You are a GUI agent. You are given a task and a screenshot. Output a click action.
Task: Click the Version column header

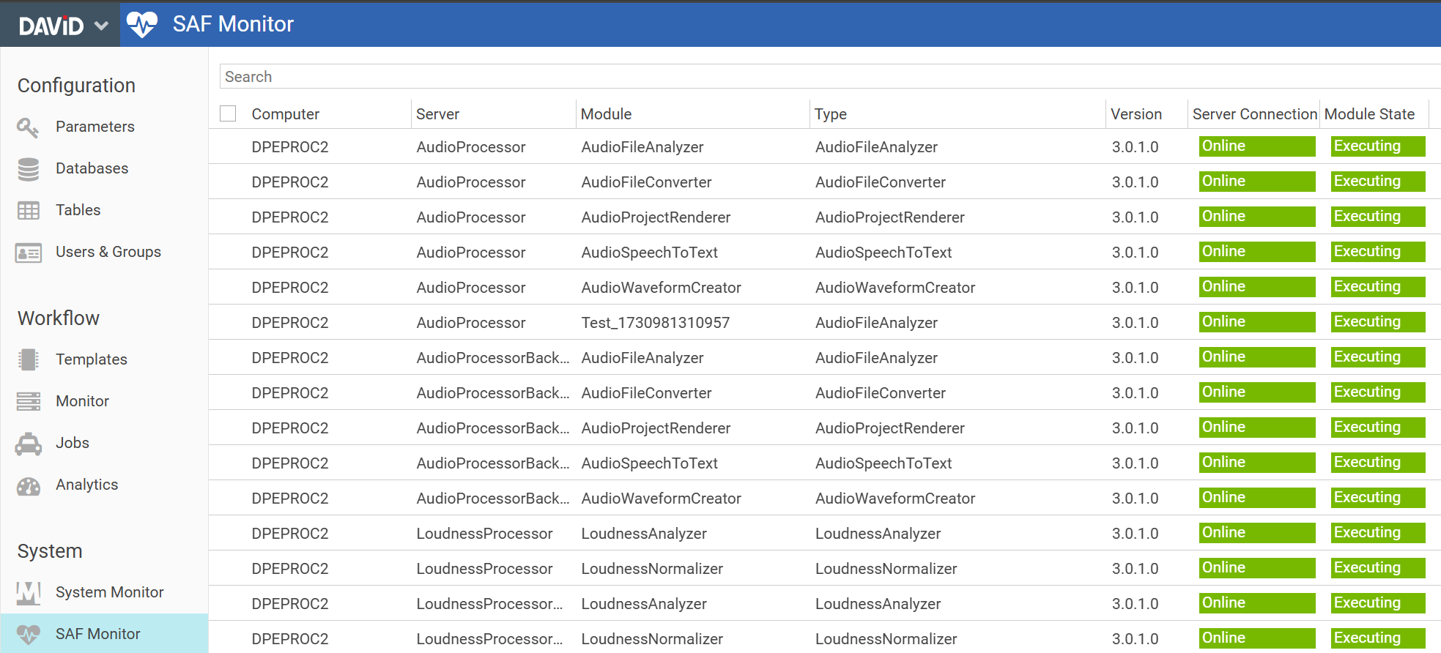coord(1136,114)
